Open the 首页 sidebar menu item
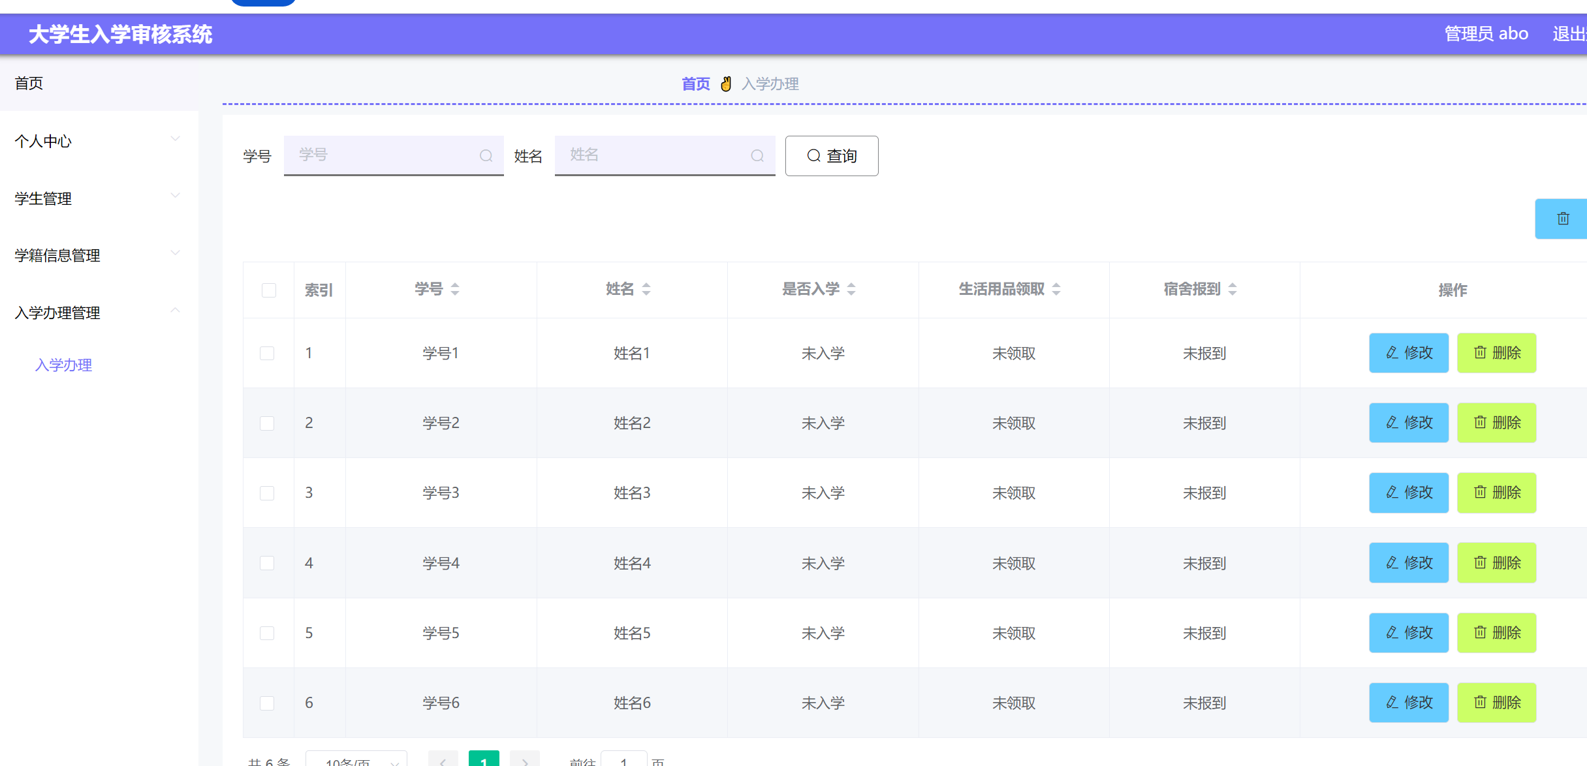This screenshot has width=1587, height=766. click(28, 84)
